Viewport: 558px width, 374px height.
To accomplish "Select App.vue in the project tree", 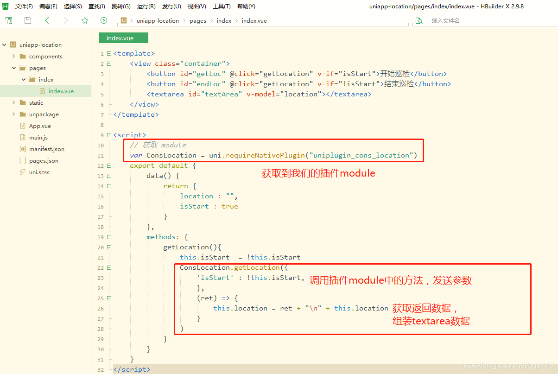I will coord(40,126).
